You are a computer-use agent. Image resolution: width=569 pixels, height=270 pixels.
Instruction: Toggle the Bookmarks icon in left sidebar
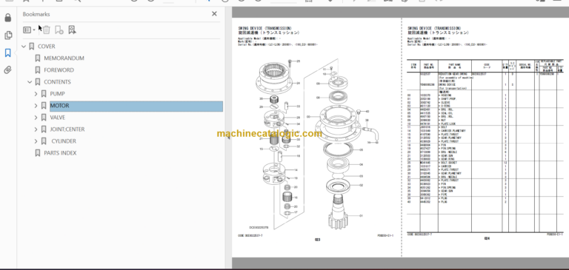click(x=8, y=53)
